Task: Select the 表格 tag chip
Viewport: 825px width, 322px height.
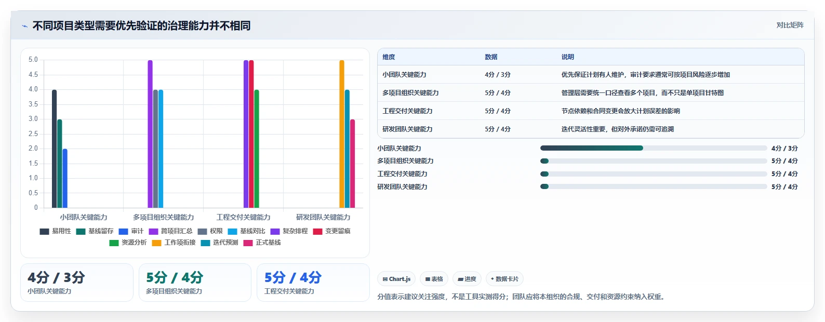Action: point(434,279)
